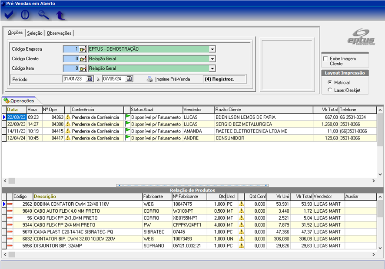The height and width of the screenshot is (269, 385).
Task: Click the red minus icon beside BOBINA CONTATOR
Action: [x=9, y=204]
